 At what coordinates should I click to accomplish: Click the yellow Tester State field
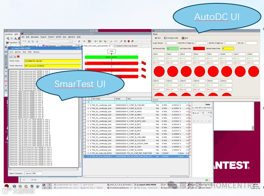(x=53, y=61)
